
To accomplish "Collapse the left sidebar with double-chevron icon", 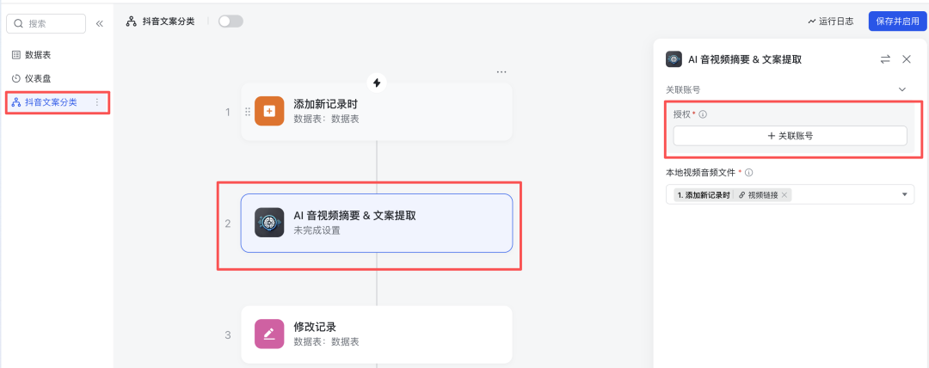I will click(100, 23).
